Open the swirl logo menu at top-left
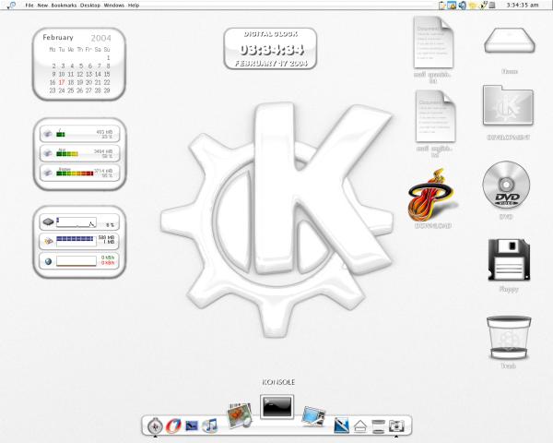The height and width of the screenshot is (443, 553). pos(11,5)
